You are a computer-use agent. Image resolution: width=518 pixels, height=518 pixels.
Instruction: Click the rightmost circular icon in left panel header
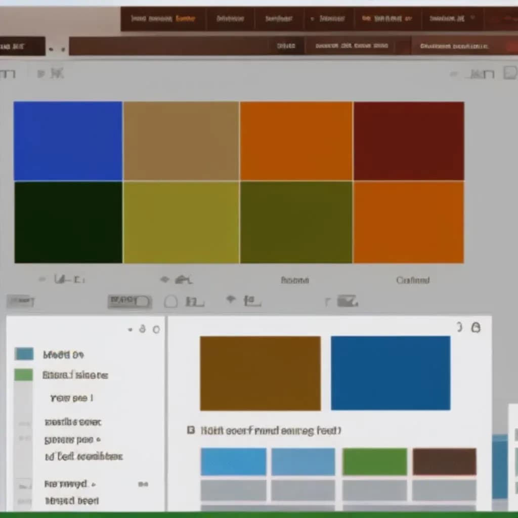tap(156, 329)
